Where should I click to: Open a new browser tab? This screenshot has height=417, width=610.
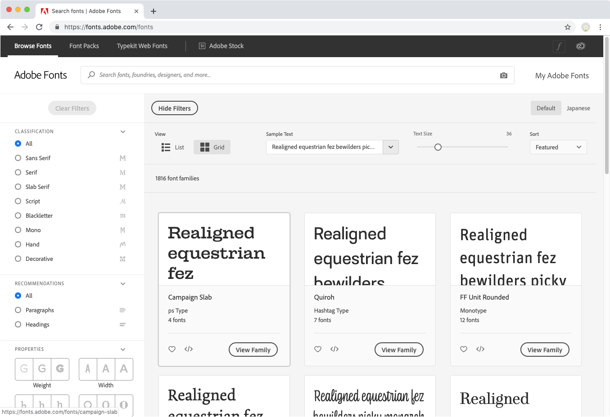(x=154, y=11)
